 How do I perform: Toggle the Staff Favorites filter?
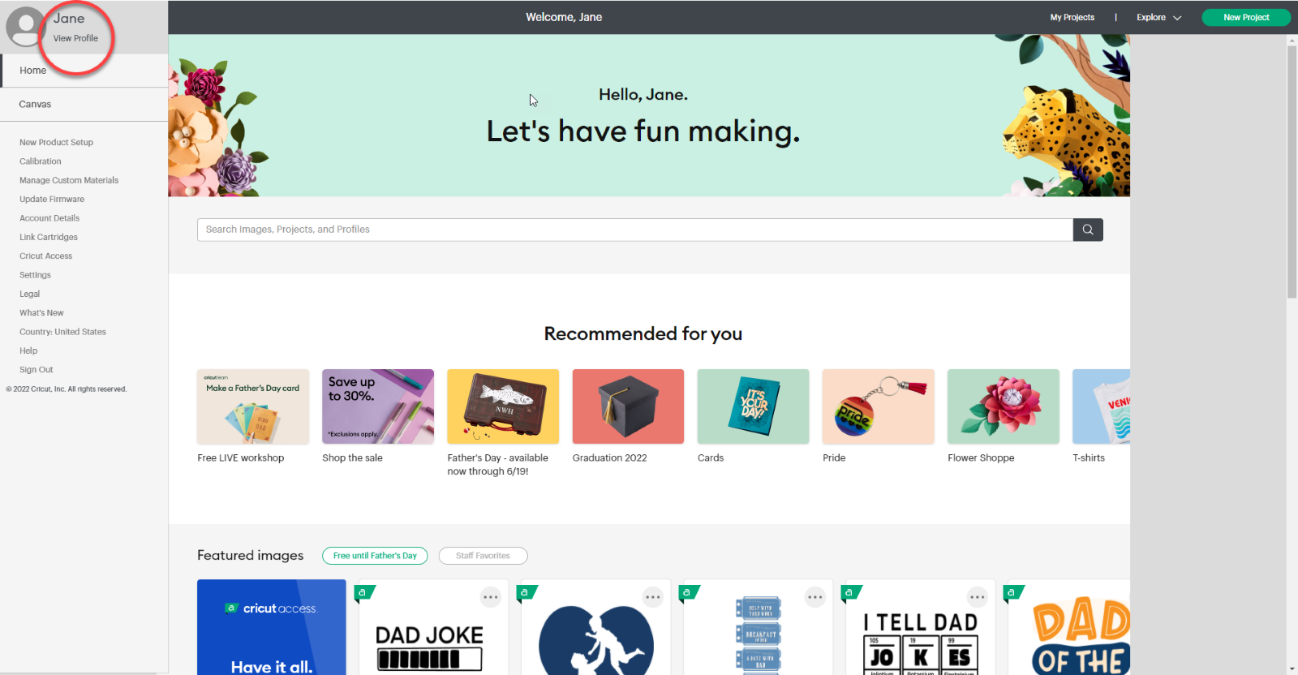tap(483, 556)
